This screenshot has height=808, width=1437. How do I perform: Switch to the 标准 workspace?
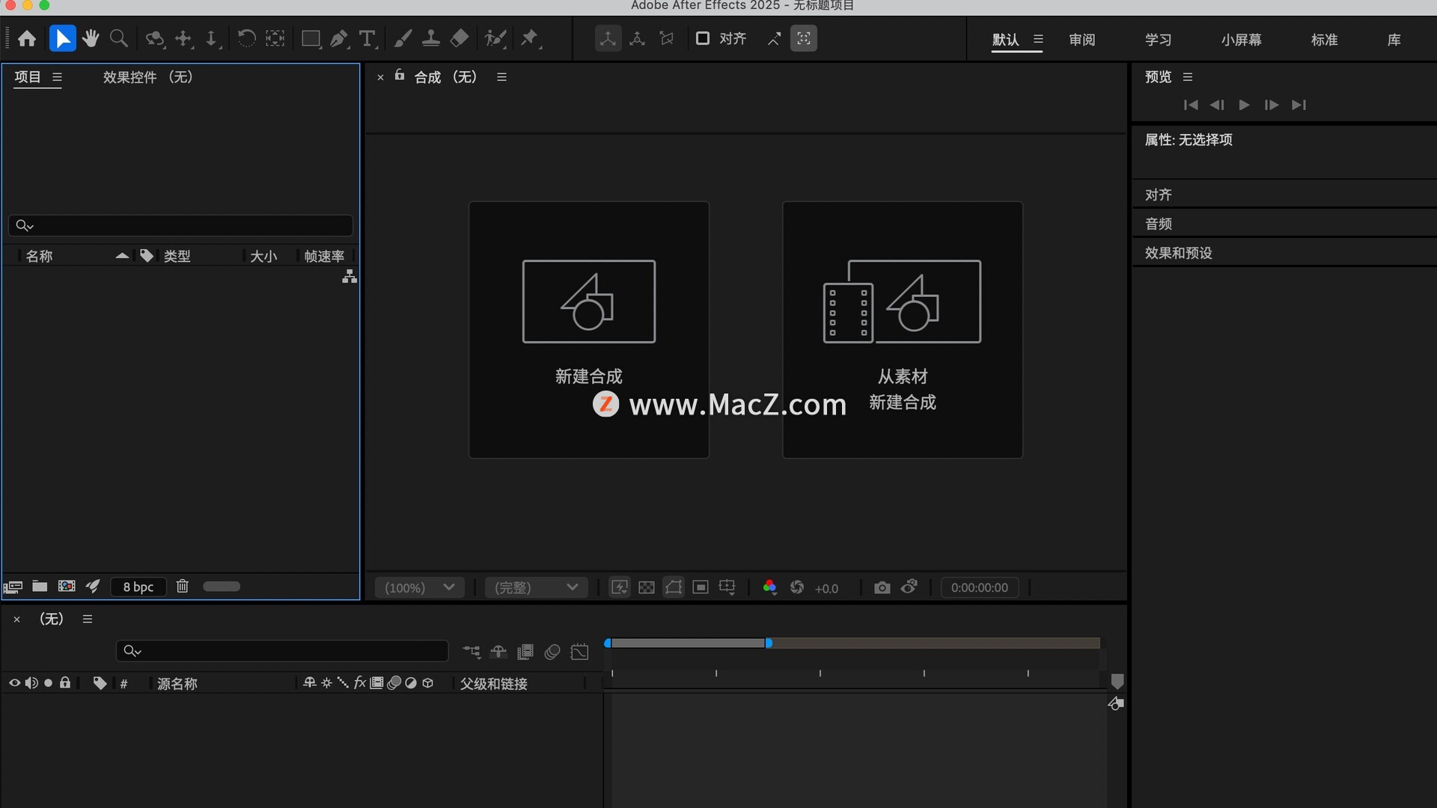pyautogui.click(x=1325, y=40)
